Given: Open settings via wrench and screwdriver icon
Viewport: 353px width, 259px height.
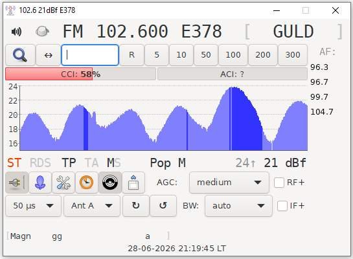Looking at the screenshot, I should (63, 183).
